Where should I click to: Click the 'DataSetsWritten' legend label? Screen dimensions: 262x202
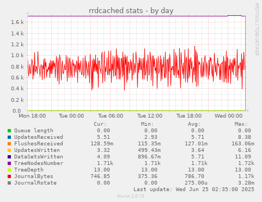[x=39, y=157]
